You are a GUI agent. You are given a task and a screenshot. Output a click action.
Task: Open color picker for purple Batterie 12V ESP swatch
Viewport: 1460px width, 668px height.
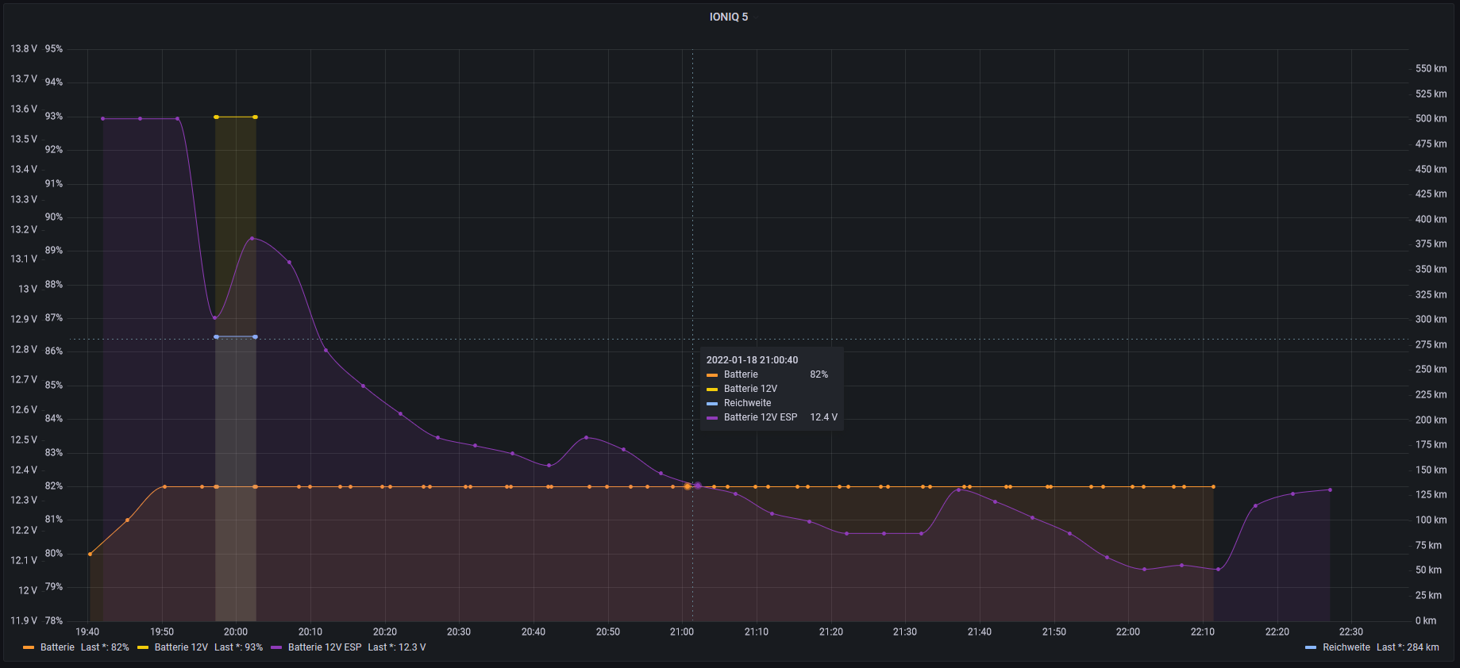pos(276,647)
